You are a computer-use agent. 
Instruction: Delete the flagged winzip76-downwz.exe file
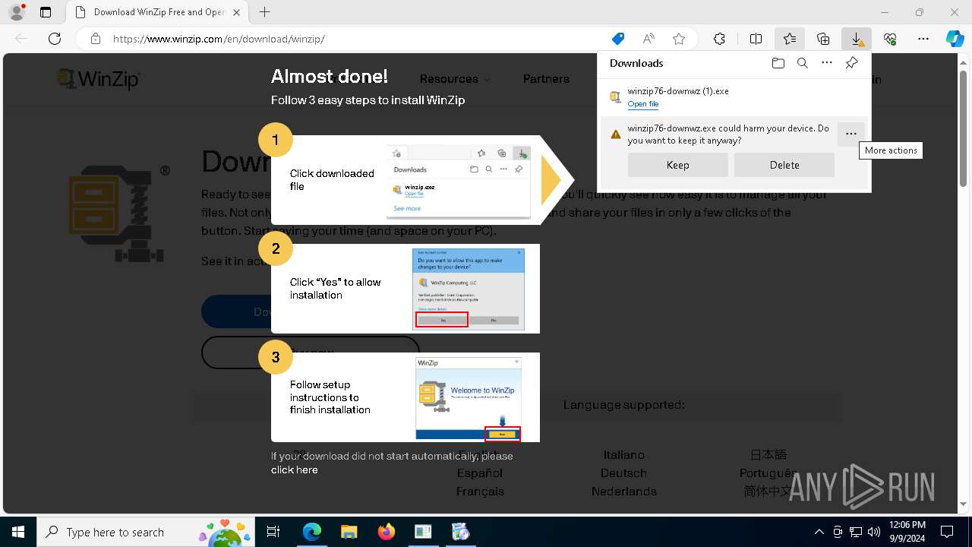coord(784,165)
